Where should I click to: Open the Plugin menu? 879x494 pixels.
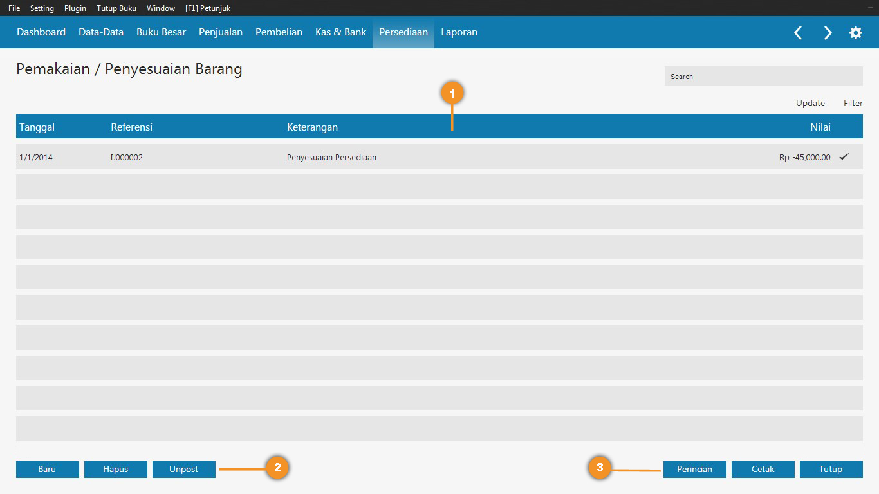tap(75, 8)
